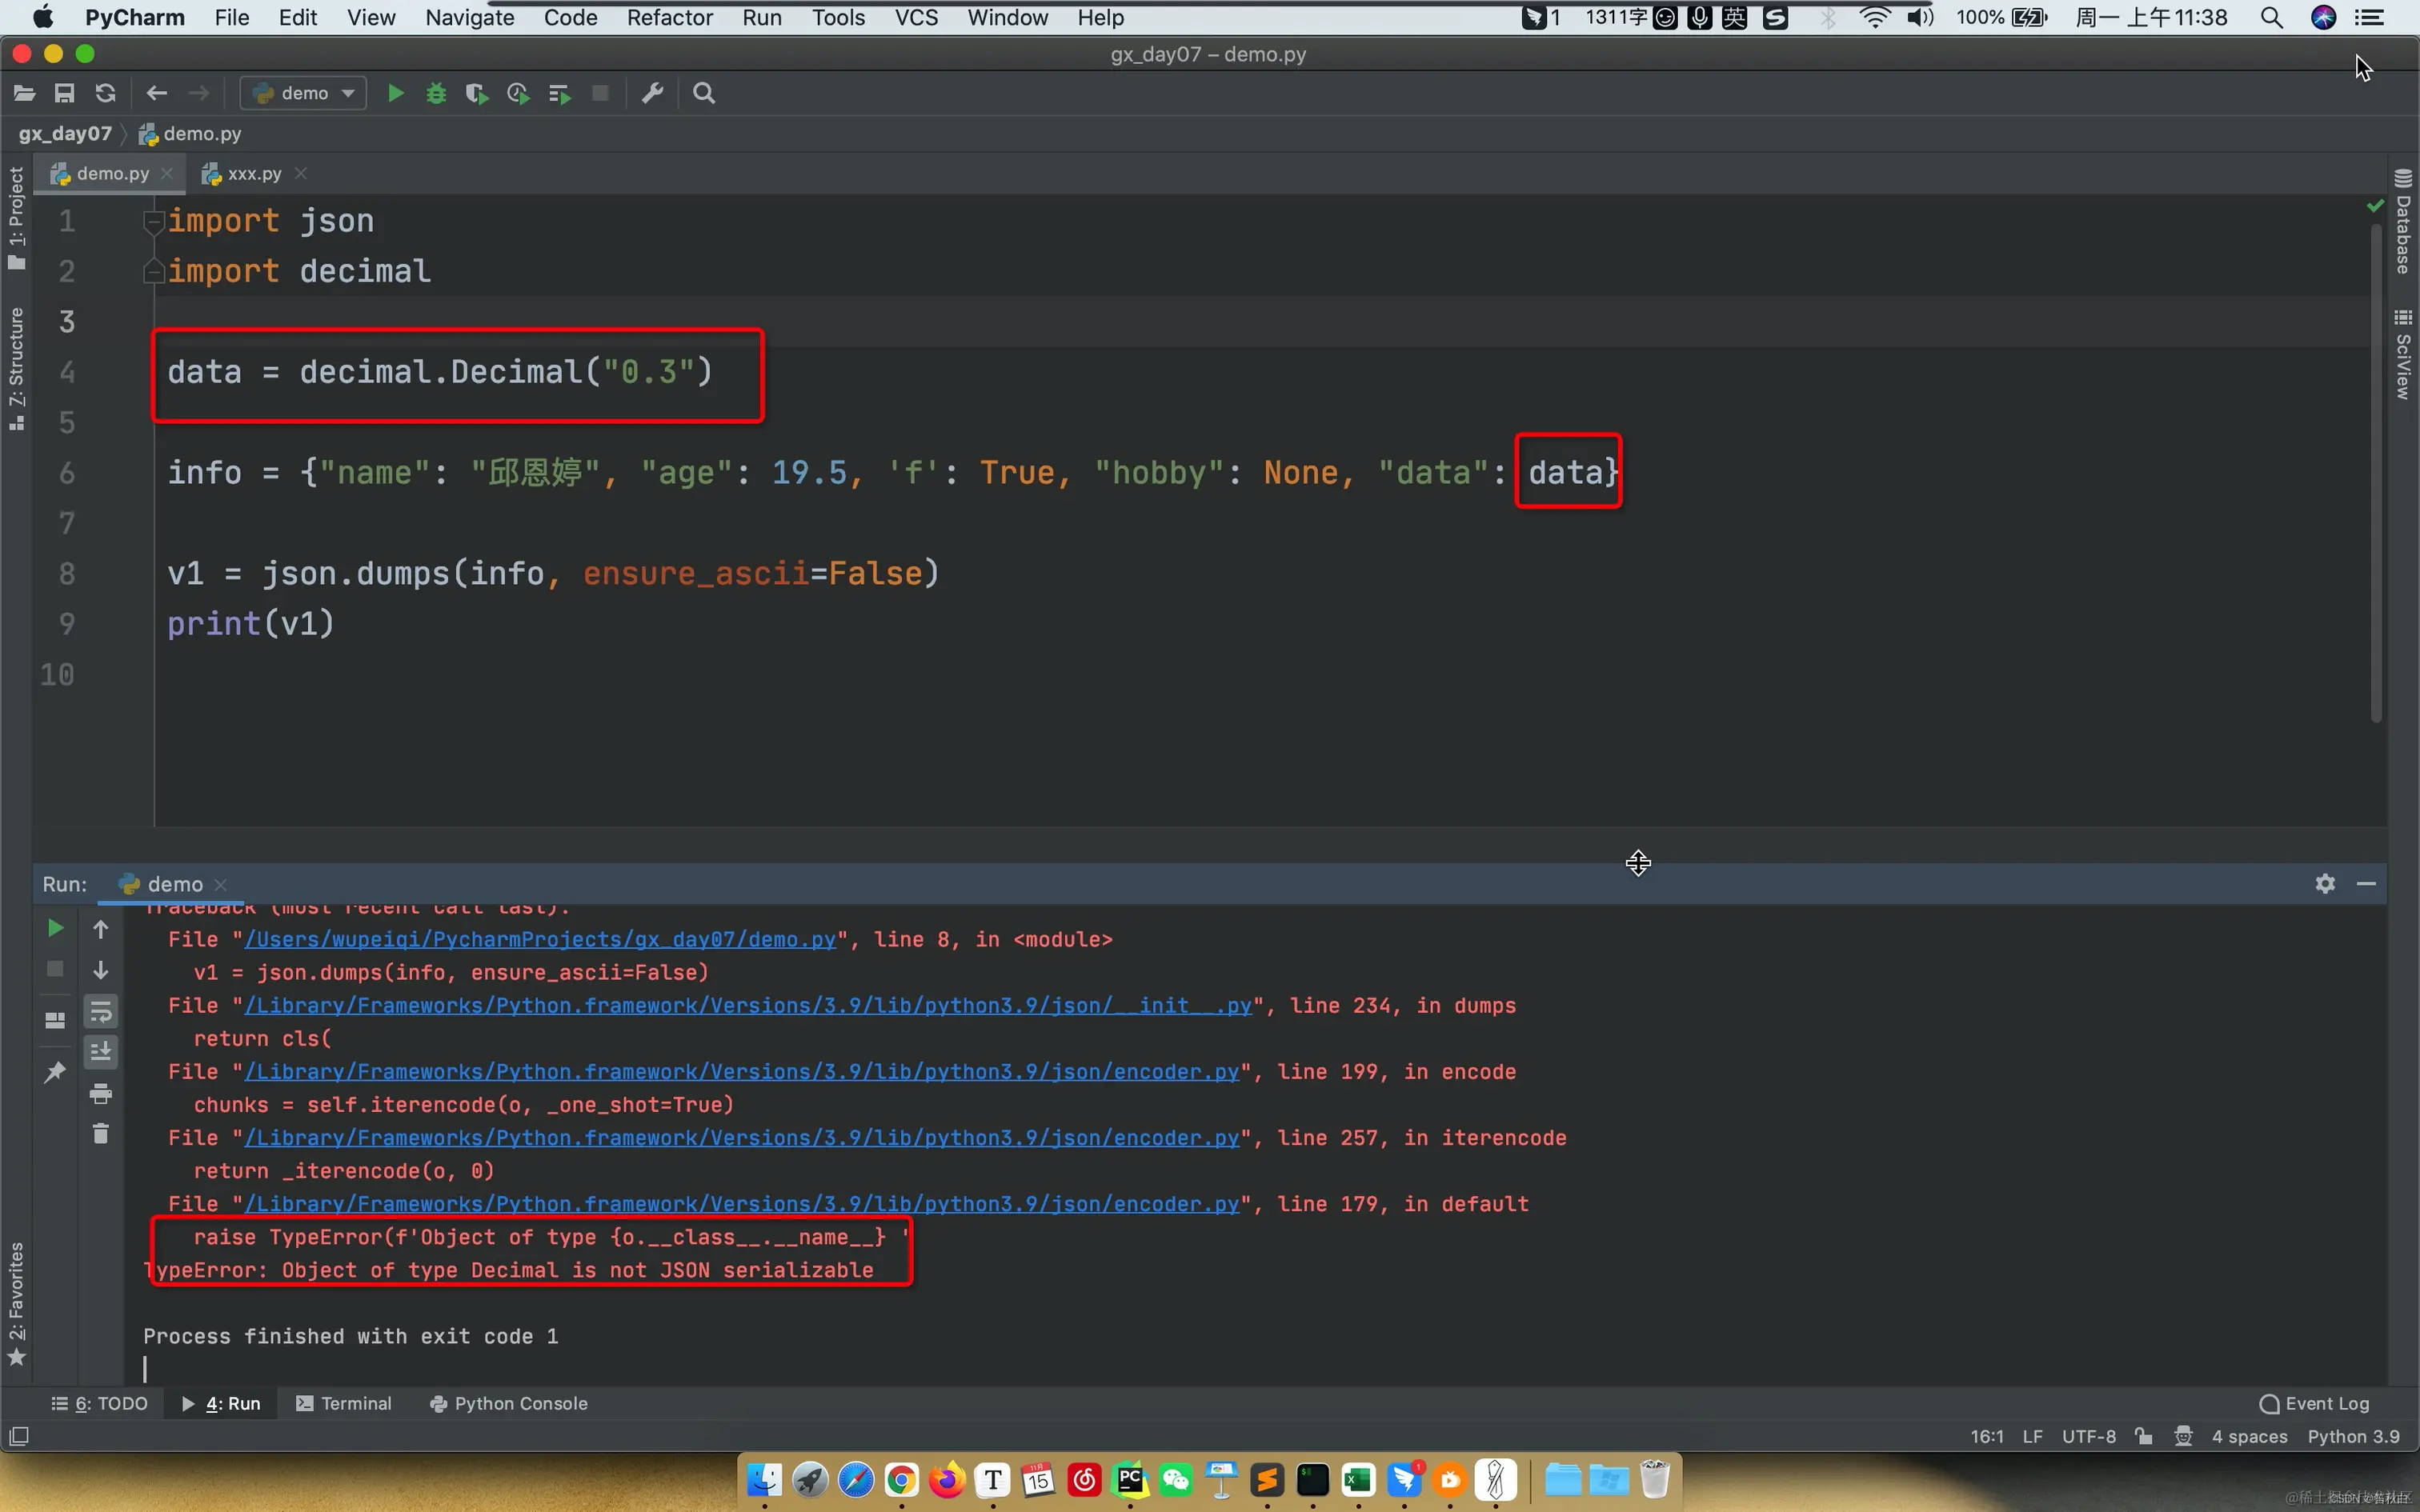This screenshot has height=1512, width=2420.
Task: Run demo with coverage icon
Action: pyautogui.click(x=477, y=93)
